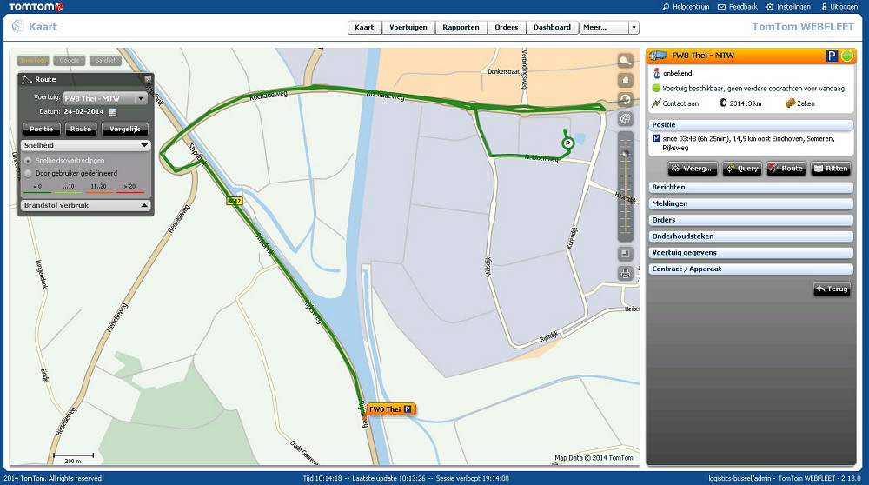The image size is (869, 485).
Task: Click the Zaken trip type icon
Action: [x=790, y=103]
